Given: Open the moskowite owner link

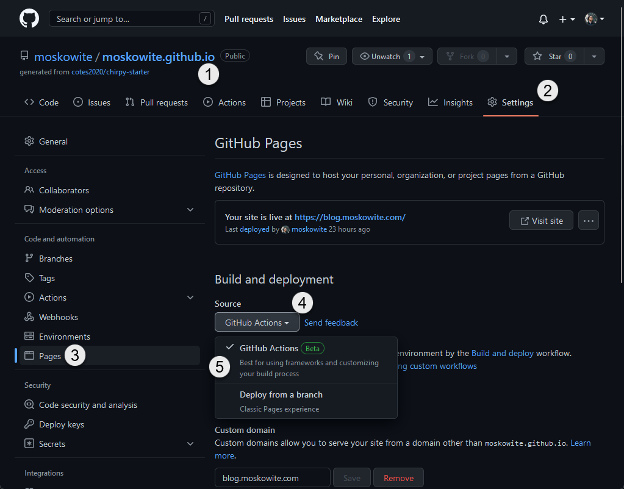Looking at the screenshot, I should [x=63, y=57].
